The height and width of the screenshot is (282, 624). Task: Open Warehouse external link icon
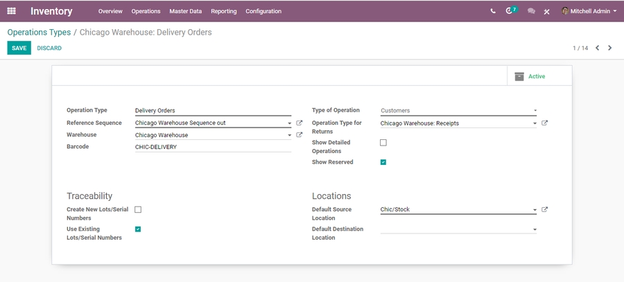tap(300, 135)
